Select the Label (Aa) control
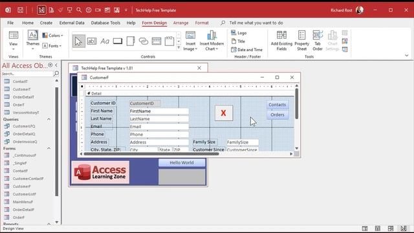The height and width of the screenshot is (233, 414). (x=105, y=41)
